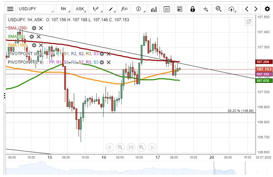Click the round zoom out button
The image size is (273, 177).
pos(120,148)
